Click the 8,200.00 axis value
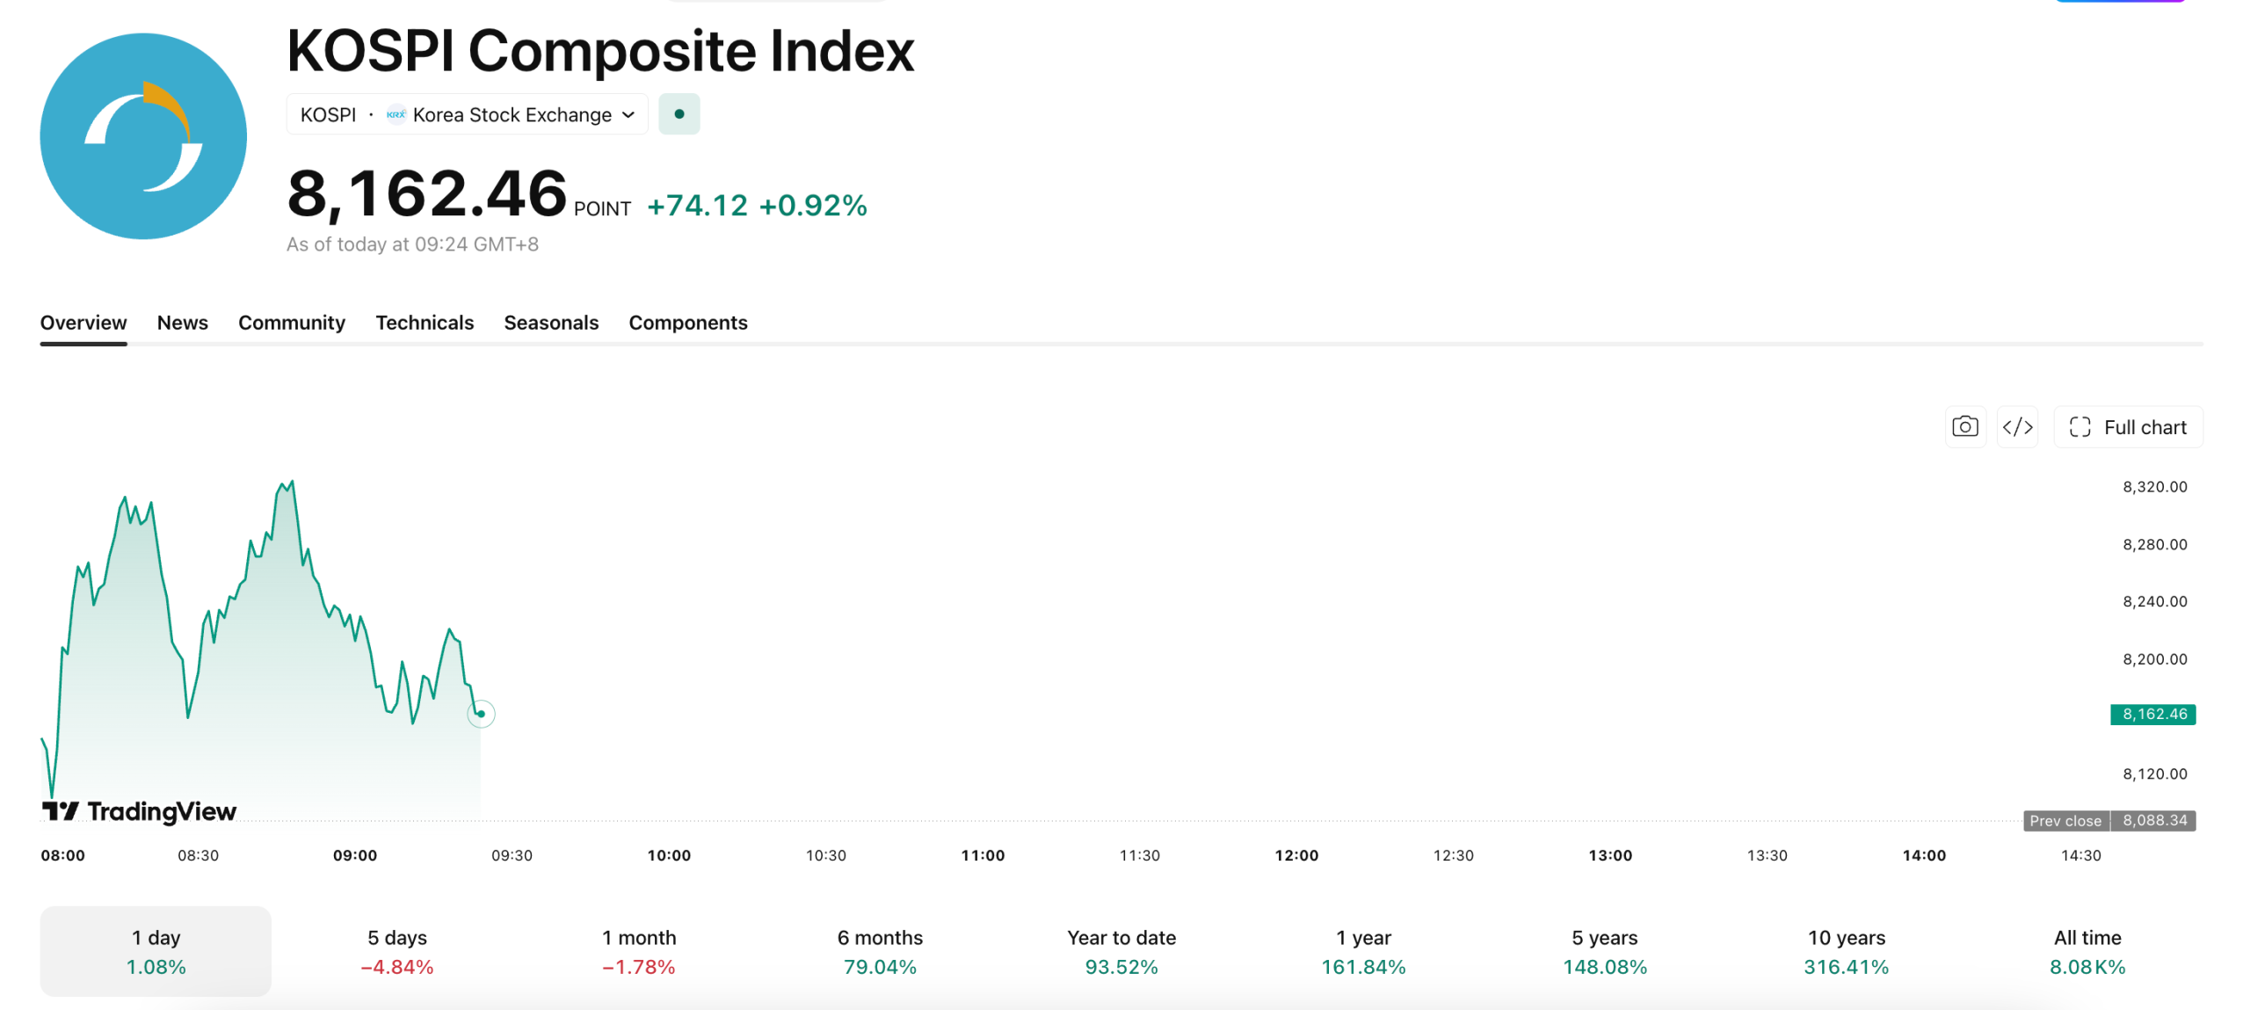Image resolution: width=2250 pixels, height=1010 pixels. [x=2155, y=659]
